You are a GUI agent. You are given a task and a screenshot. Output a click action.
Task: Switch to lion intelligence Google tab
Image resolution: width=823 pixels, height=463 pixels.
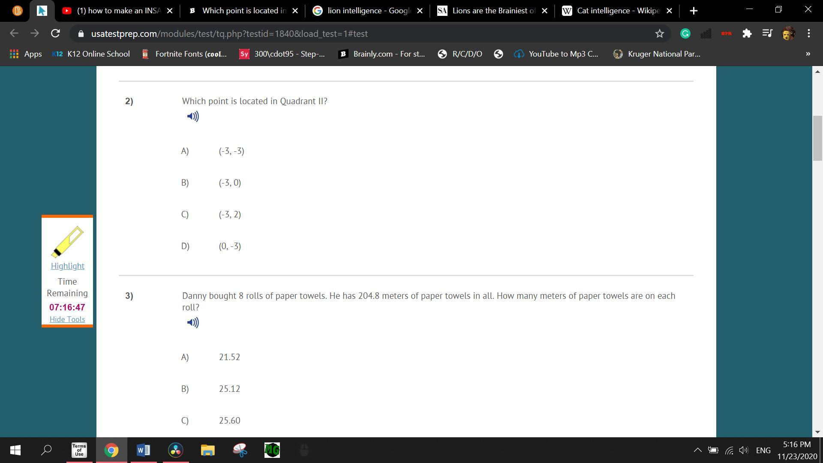coord(368,11)
